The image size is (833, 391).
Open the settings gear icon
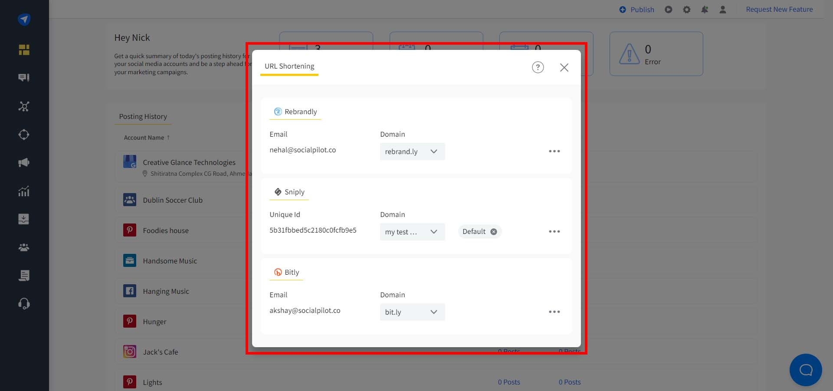[x=686, y=10]
